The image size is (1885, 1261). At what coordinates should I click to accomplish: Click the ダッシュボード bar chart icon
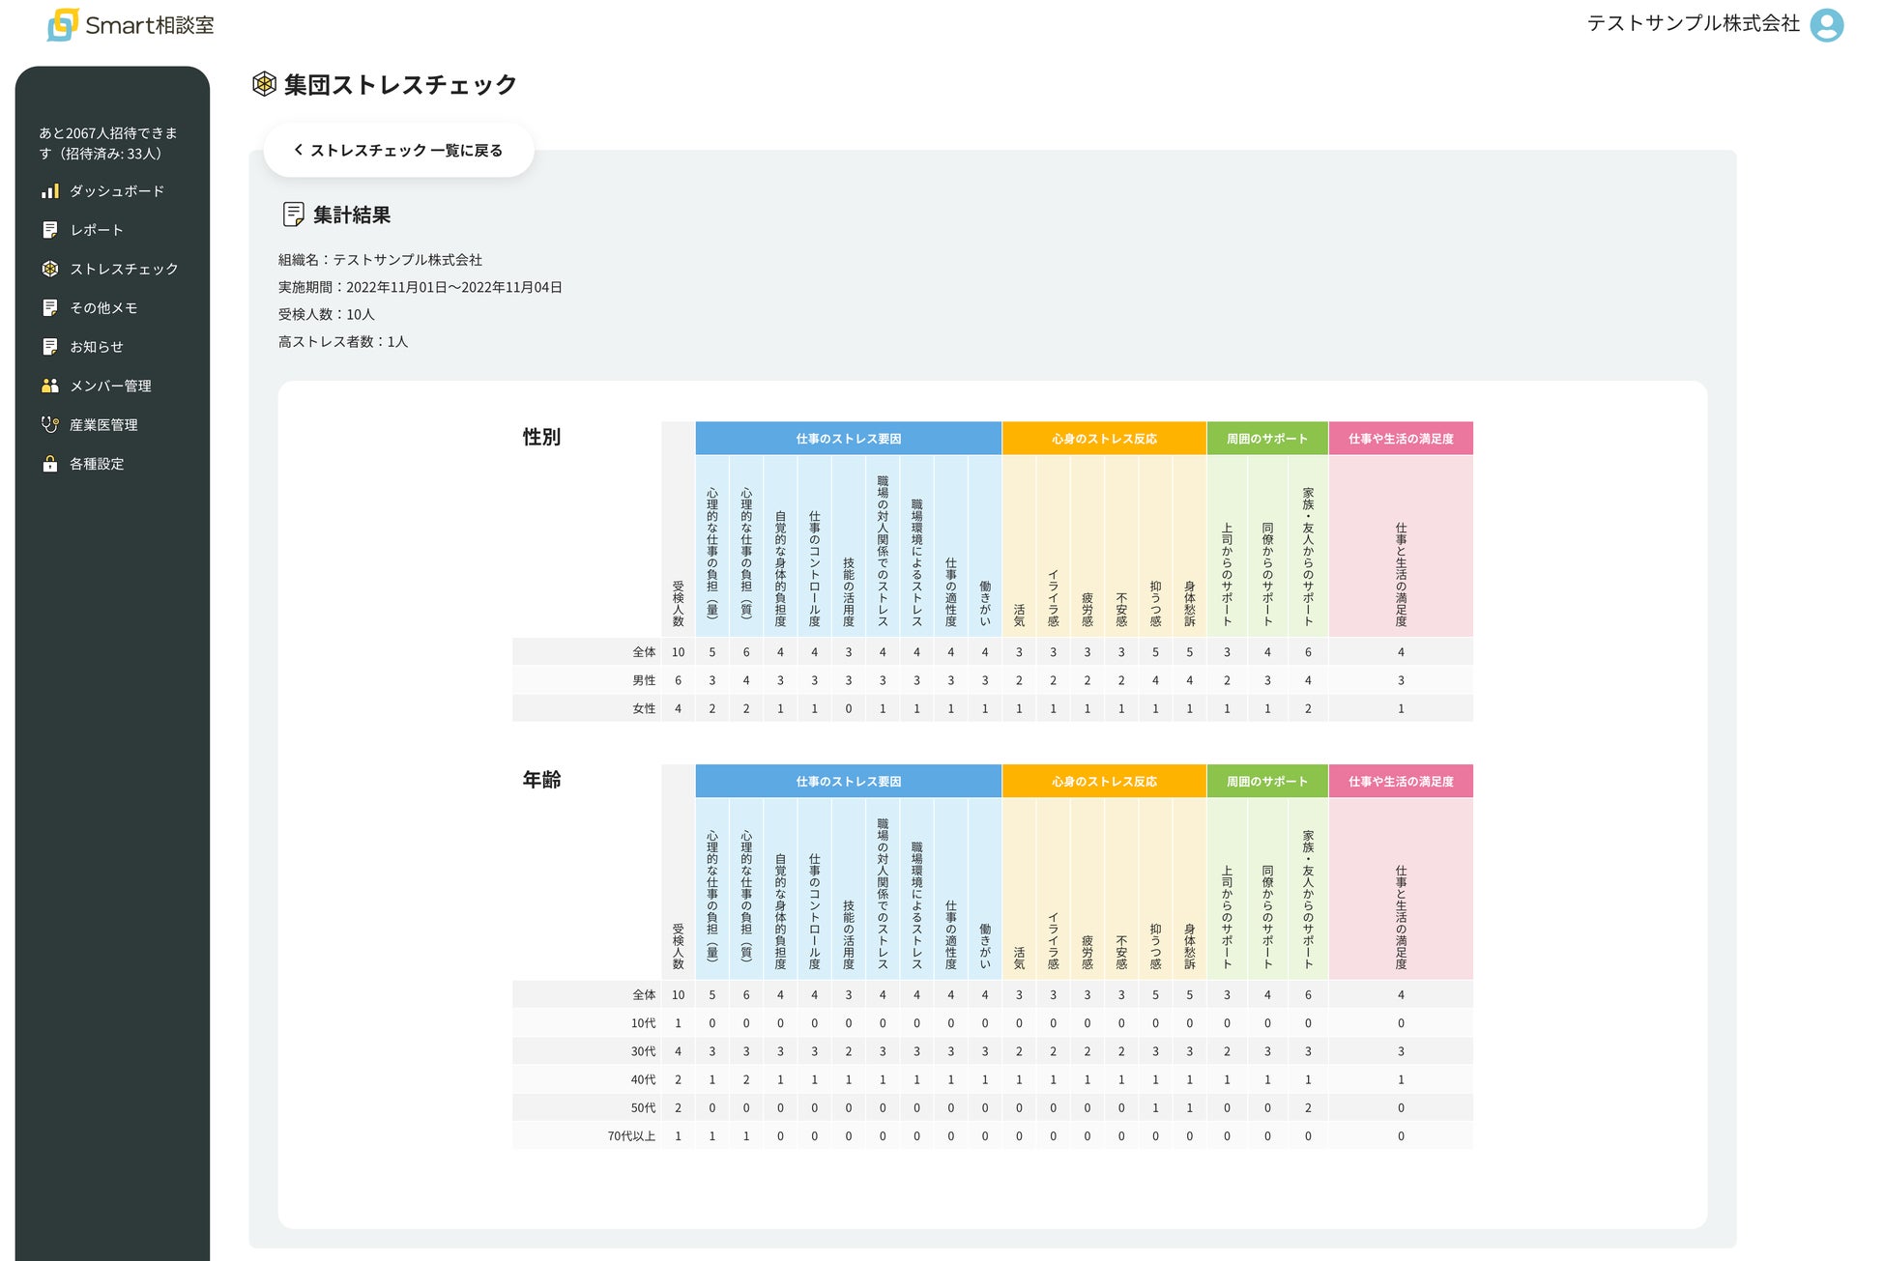(x=50, y=191)
